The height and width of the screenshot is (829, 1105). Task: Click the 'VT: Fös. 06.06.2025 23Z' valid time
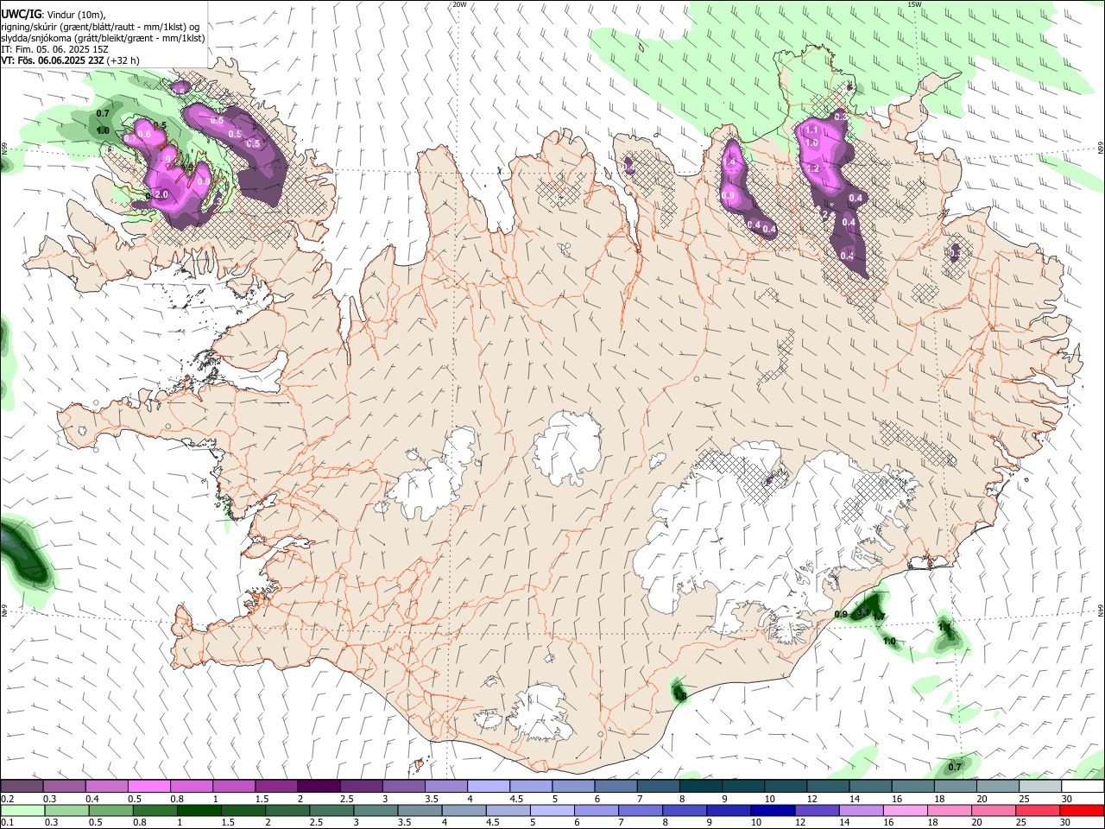[53, 60]
